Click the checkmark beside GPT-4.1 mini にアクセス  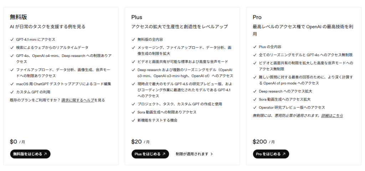pos(12,40)
